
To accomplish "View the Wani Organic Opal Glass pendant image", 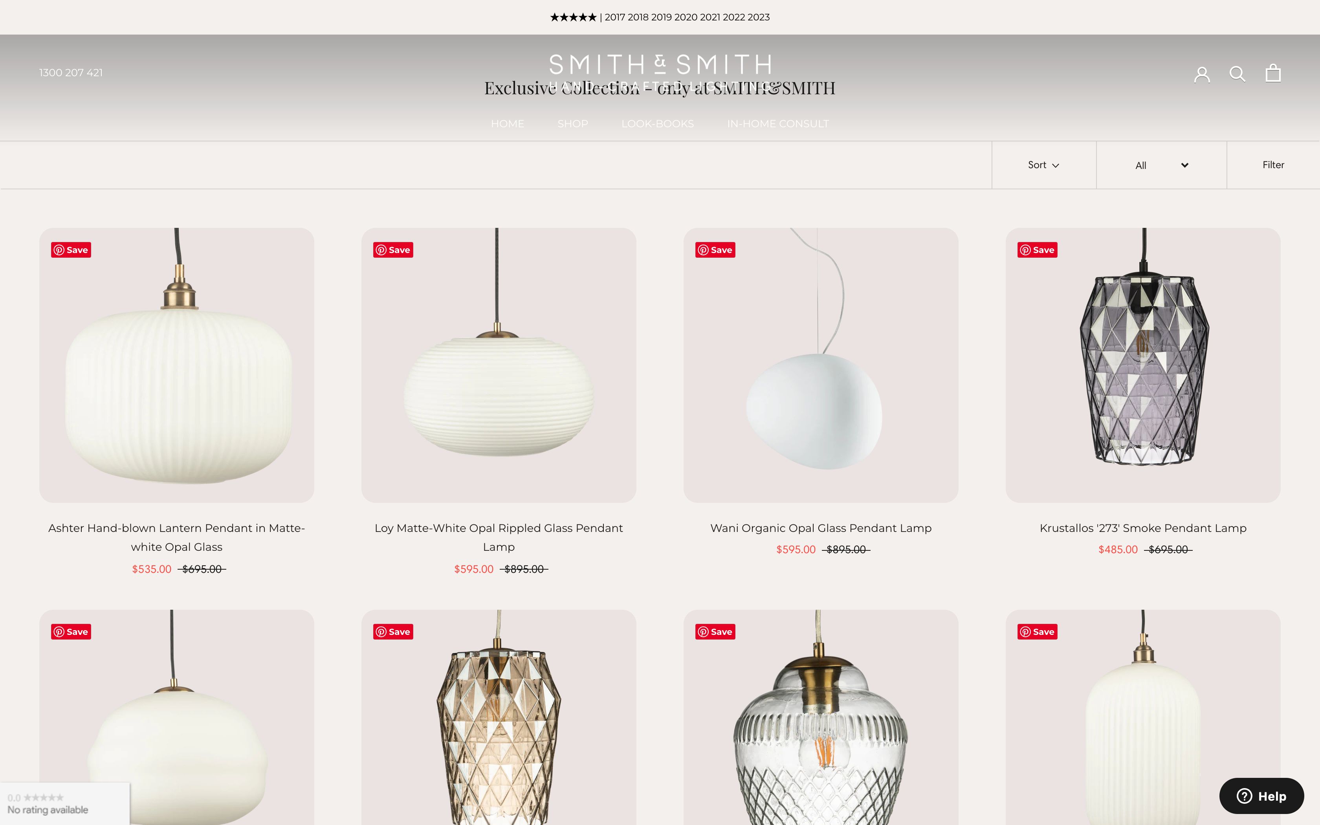I will (x=820, y=365).
